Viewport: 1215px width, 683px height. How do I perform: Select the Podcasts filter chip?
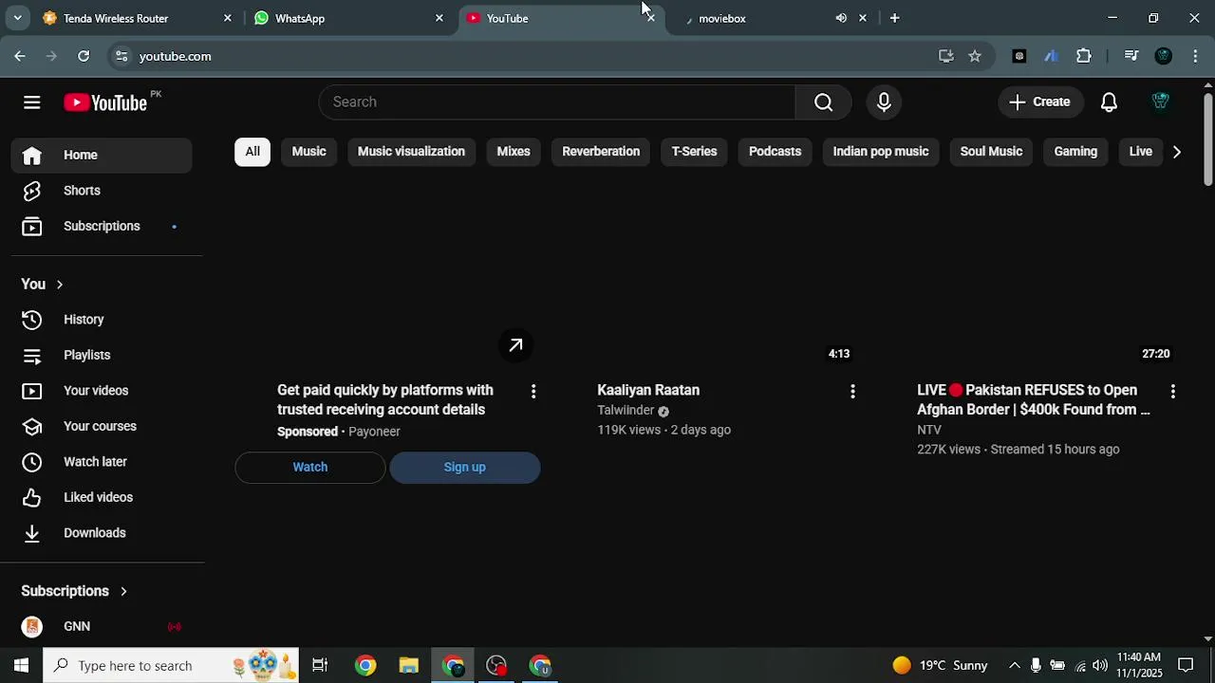point(775,152)
